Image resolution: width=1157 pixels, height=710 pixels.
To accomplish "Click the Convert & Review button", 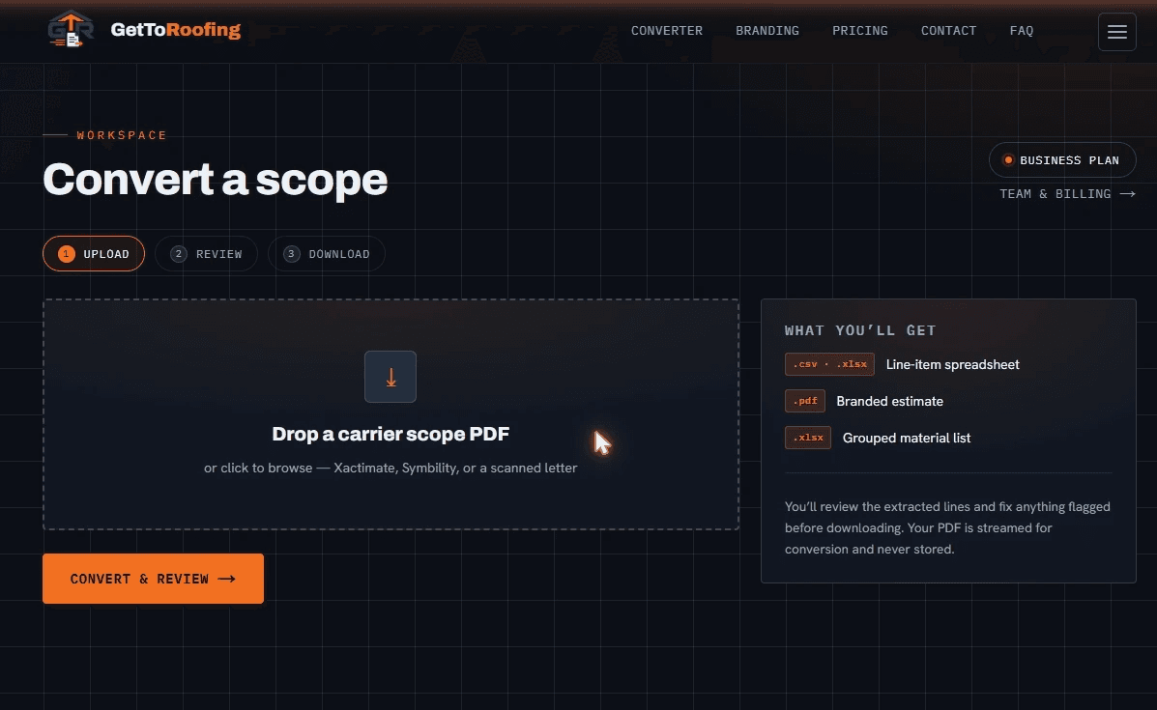I will pyautogui.click(x=153, y=579).
